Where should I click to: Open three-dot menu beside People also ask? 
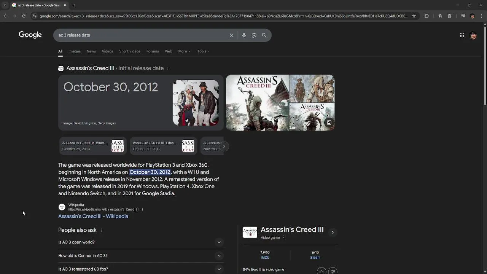click(102, 230)
